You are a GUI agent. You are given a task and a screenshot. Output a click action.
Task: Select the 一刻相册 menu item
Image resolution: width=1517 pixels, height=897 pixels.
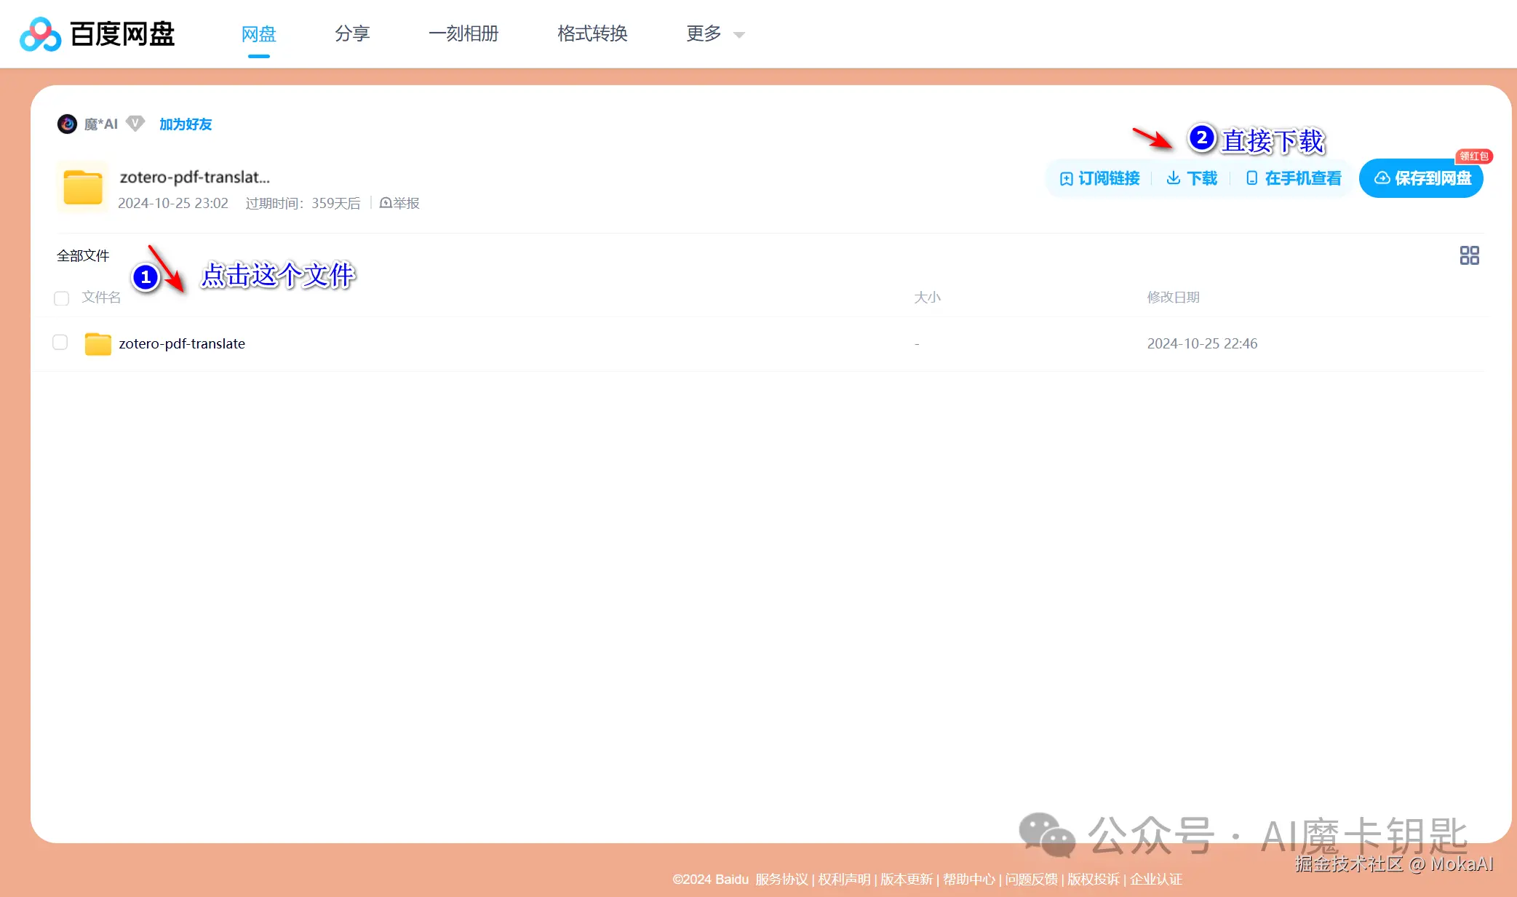[464, 33]
